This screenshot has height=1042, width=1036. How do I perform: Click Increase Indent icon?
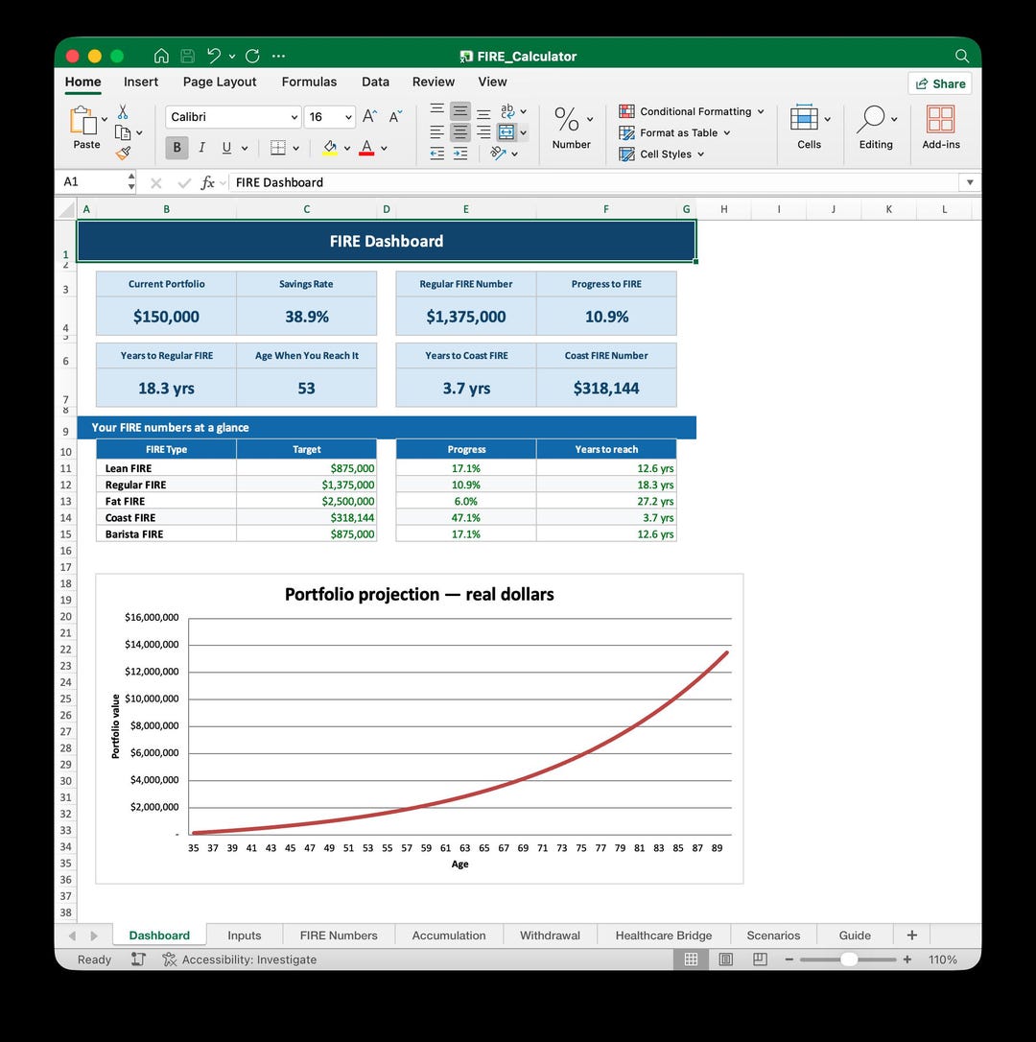click(x=459, y=154)
